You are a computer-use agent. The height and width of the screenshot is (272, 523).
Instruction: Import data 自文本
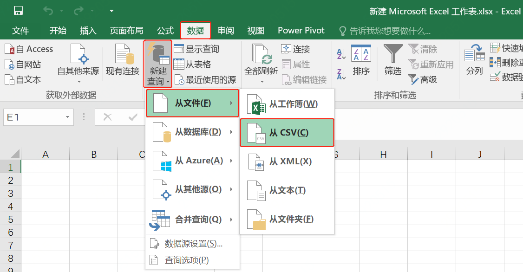(23, 80)
